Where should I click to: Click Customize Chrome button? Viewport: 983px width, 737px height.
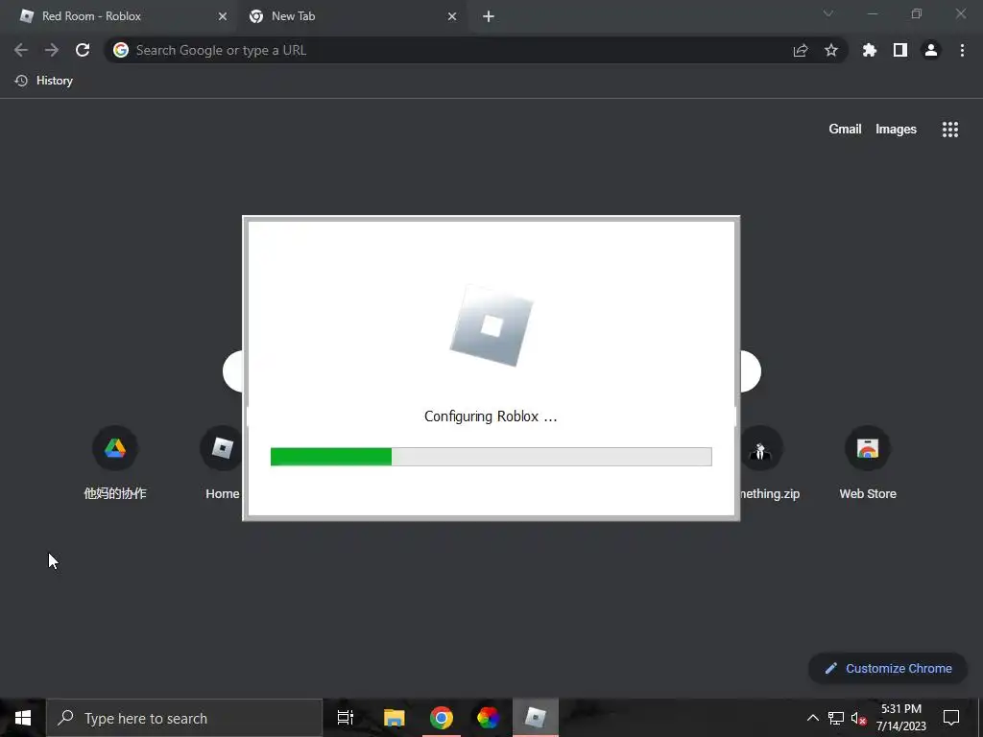[x=888, y=668]
